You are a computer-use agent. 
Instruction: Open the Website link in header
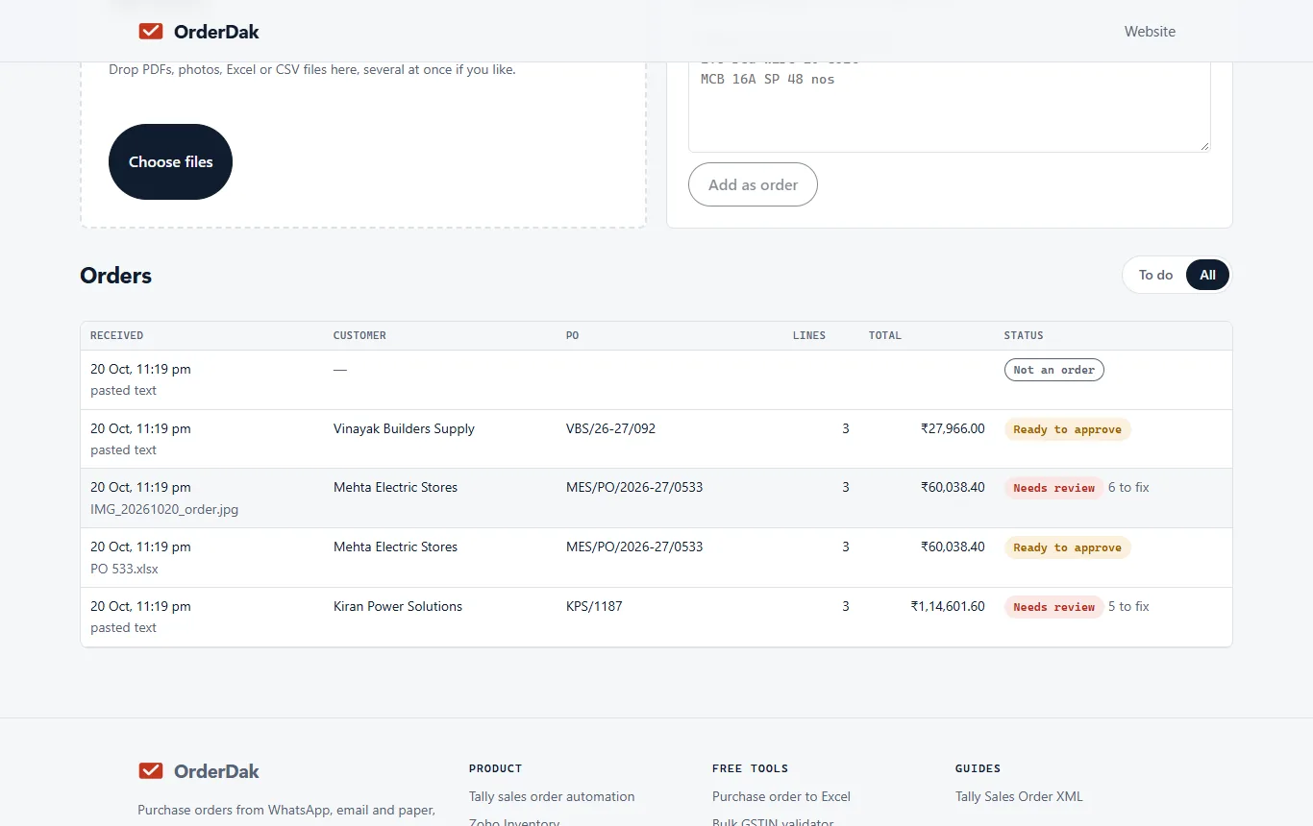coord(1150,32)
